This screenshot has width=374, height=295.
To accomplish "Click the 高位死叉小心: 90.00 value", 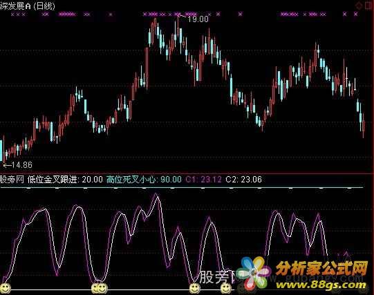I will [144, 179].
